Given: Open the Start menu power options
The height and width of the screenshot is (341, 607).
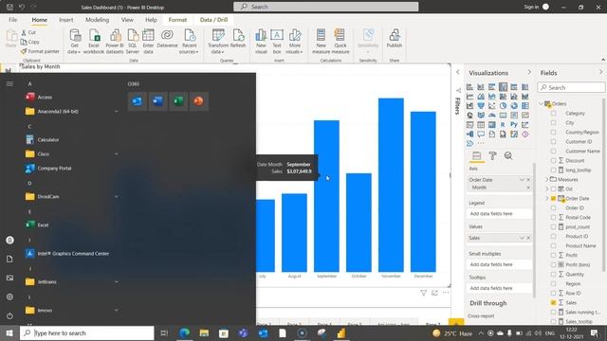Looking at the screenshot, I should click(9, 315).
